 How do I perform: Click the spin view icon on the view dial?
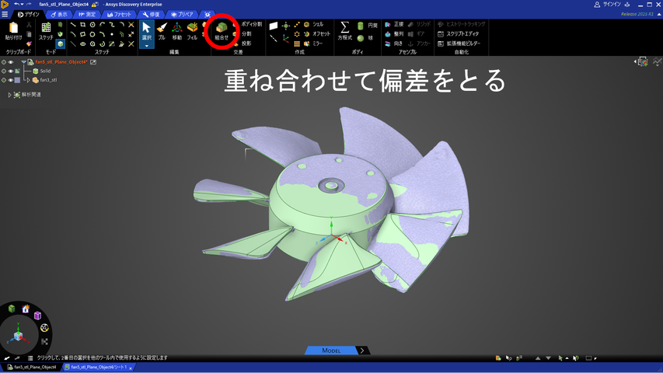[44, 328]
